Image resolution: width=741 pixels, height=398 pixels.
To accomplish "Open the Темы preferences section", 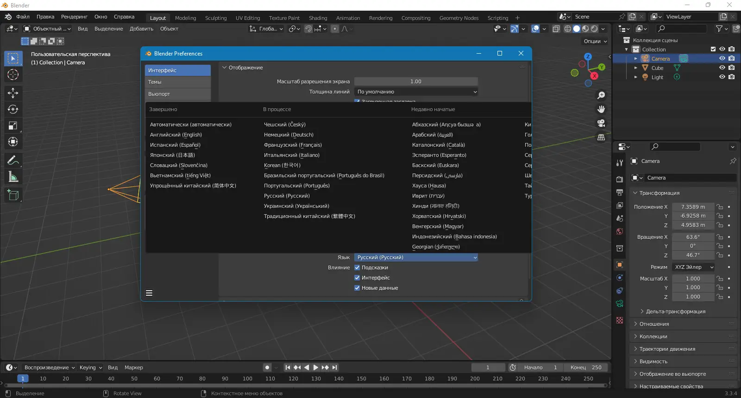I will (177, 82).
